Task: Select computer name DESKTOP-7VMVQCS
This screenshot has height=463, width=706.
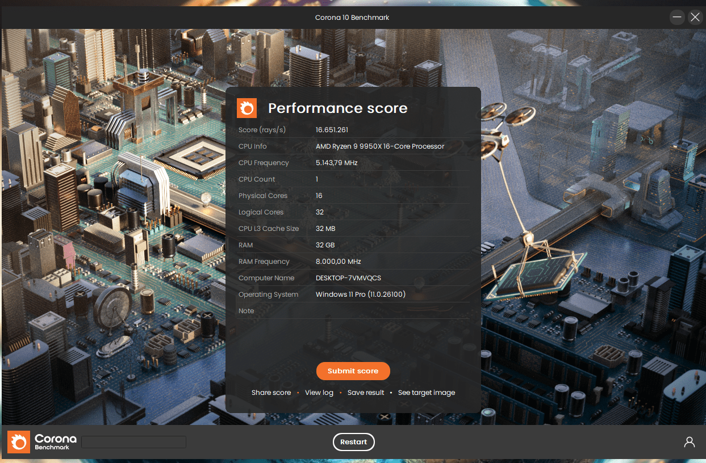Action: tap(349, 278)
